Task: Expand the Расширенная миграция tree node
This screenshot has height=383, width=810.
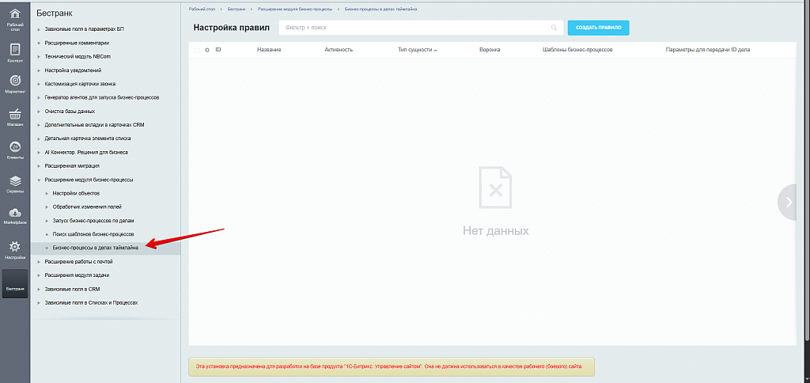Action: coord(40,166)
